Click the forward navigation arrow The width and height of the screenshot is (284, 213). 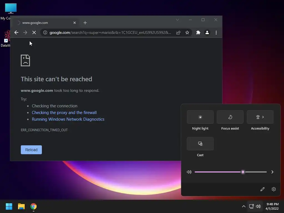click(25, 33)
